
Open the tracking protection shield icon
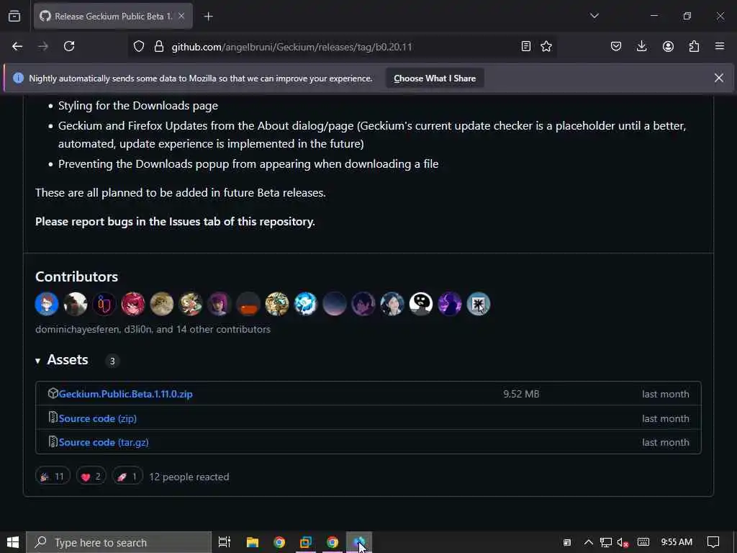point(139,47)
